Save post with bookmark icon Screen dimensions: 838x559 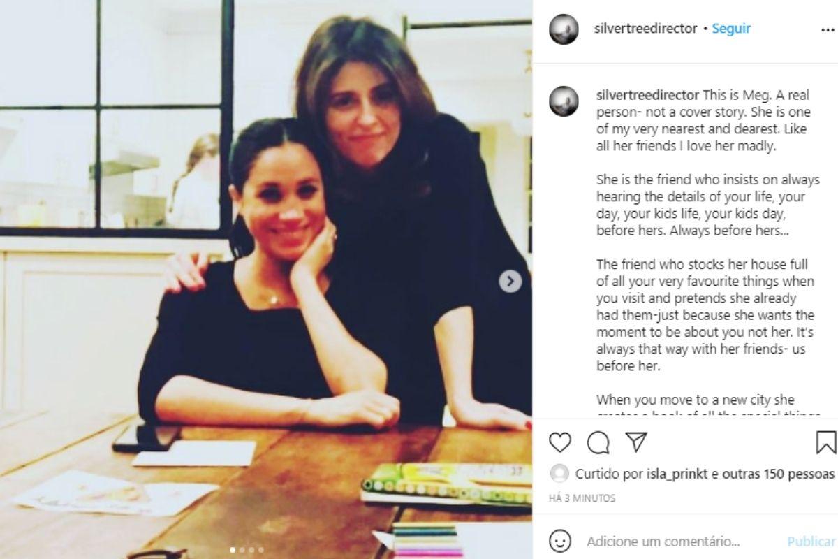tap(826, 442)
